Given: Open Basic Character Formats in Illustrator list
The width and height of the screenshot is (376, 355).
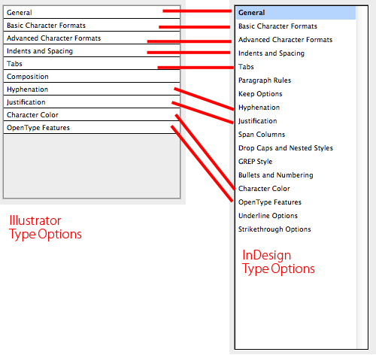Looking at the screenshot, I should (92, 25).
